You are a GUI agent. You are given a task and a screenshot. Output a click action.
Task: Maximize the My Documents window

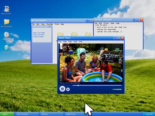[x=90, y=21]
